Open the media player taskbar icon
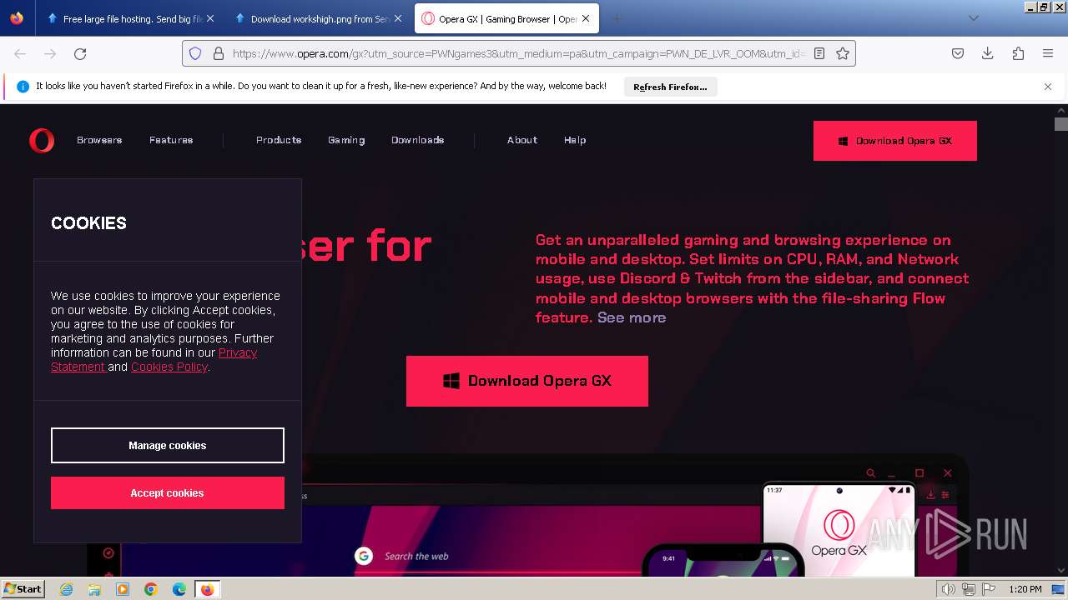This screenshot has height=600, width=1068. click(123, 589)
